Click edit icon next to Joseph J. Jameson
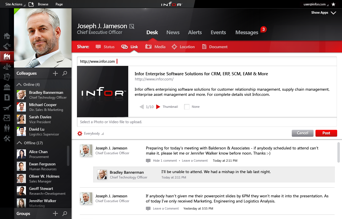Viewport: 342px width, 219px height. 132,26
